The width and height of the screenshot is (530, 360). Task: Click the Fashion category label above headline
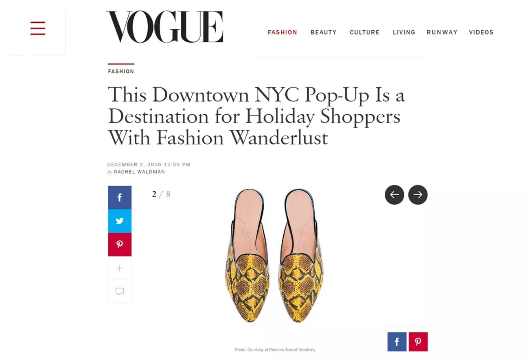121,71
